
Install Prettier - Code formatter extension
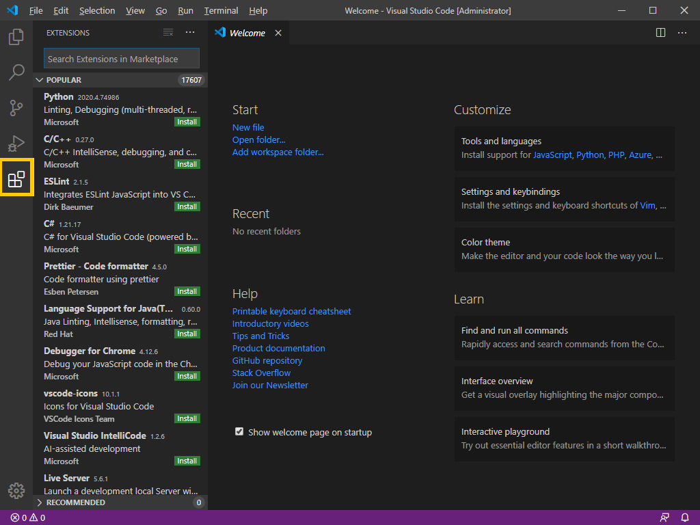187,291
